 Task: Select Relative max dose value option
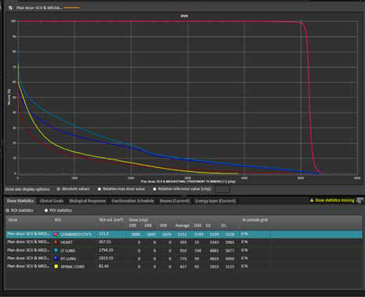click(99, 189)
